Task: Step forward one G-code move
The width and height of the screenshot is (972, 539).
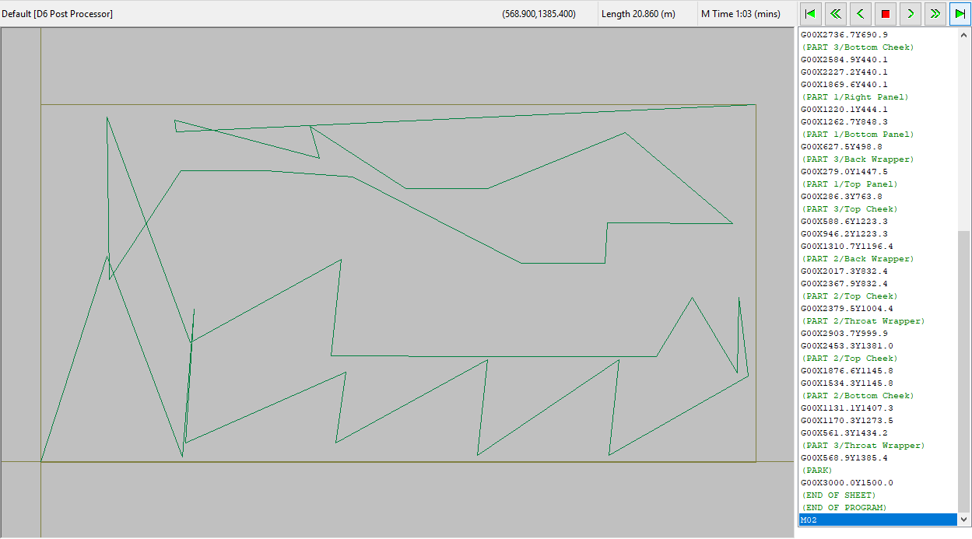Action: (910, 13)
